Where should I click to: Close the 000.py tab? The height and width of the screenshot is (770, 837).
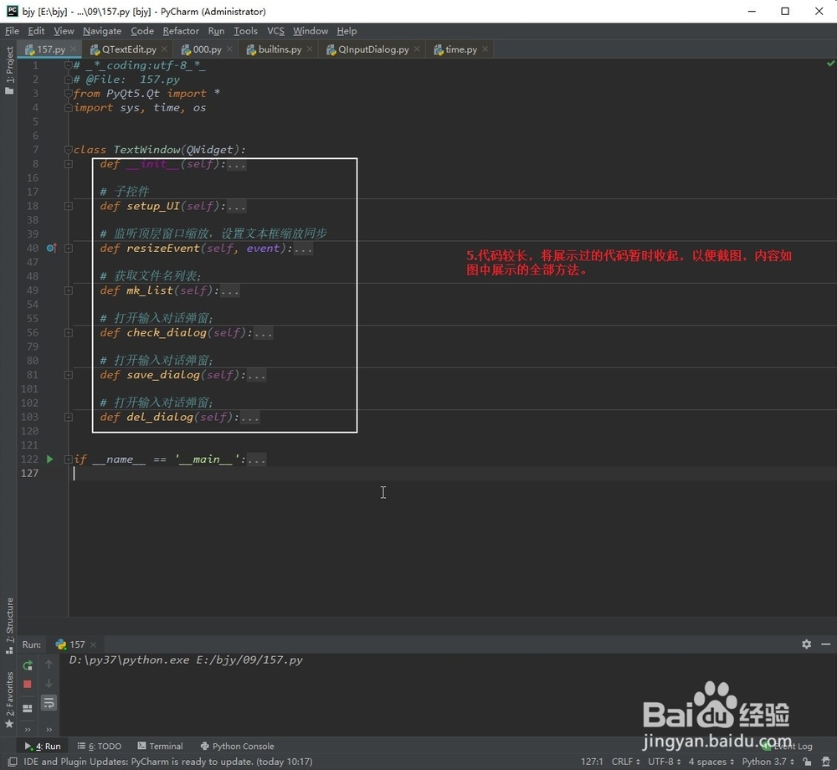(229, 49)
